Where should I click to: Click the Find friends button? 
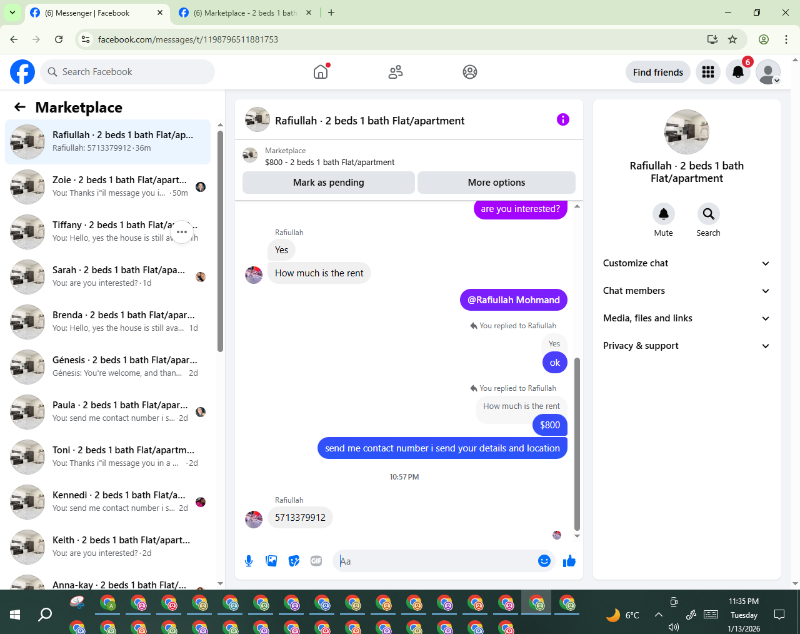click(x=658, y=72)
